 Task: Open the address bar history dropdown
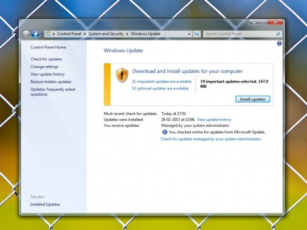[x=189, y=34]
